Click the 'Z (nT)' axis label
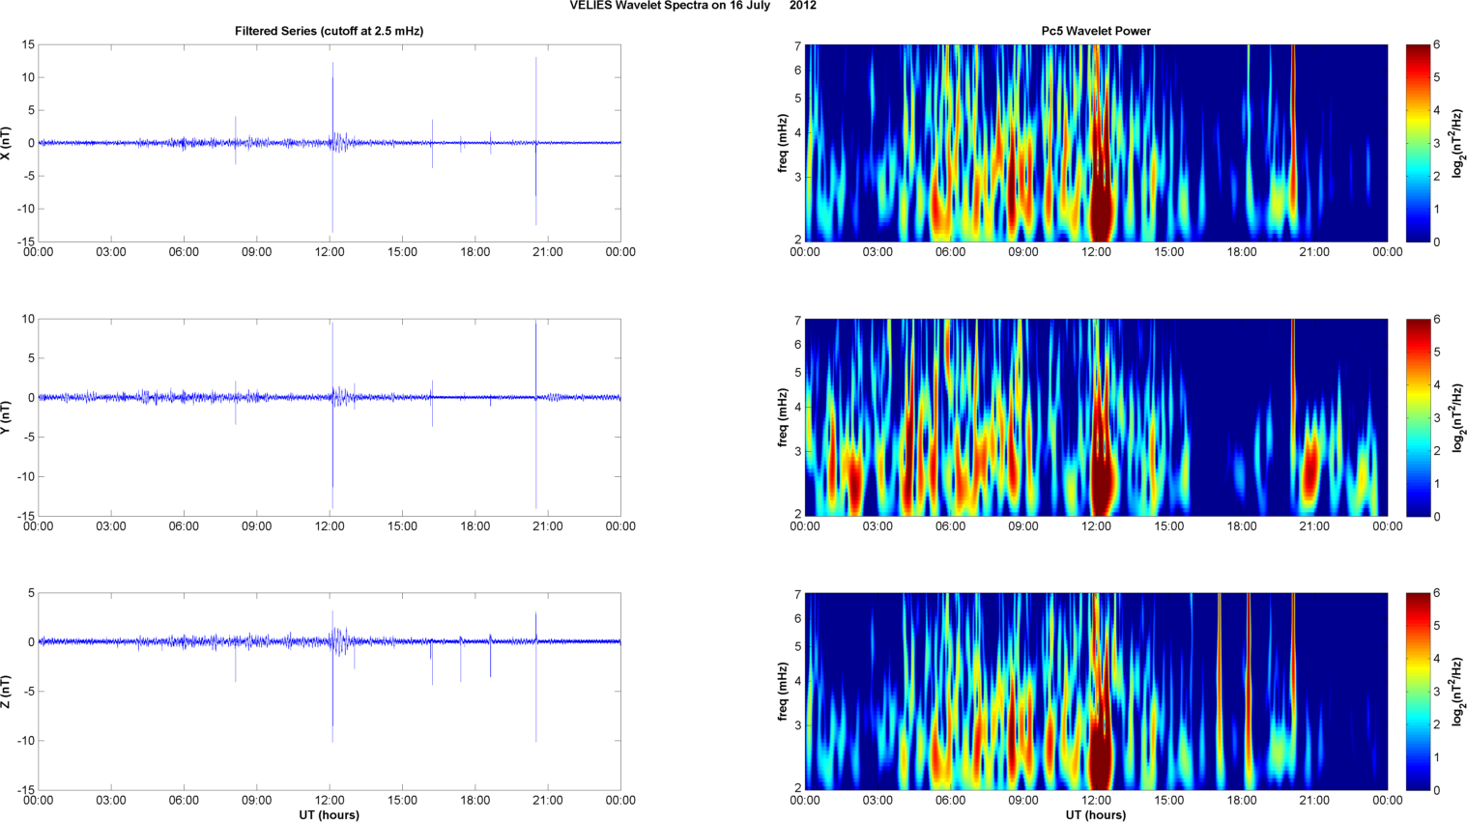This screenshot has width=1467, height=822. (7, 692)
